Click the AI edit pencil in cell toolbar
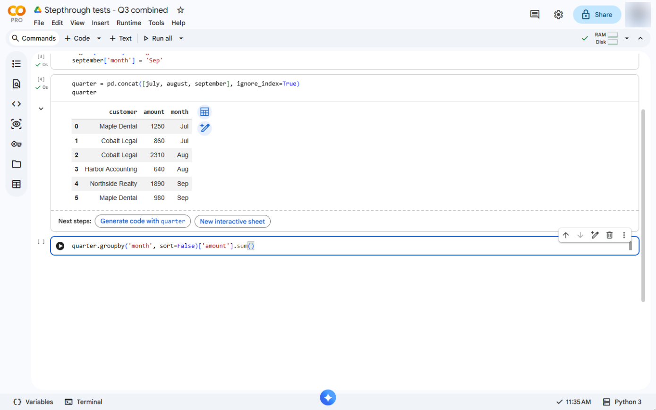This screenshot has width=656, height=410. (595, 235)
